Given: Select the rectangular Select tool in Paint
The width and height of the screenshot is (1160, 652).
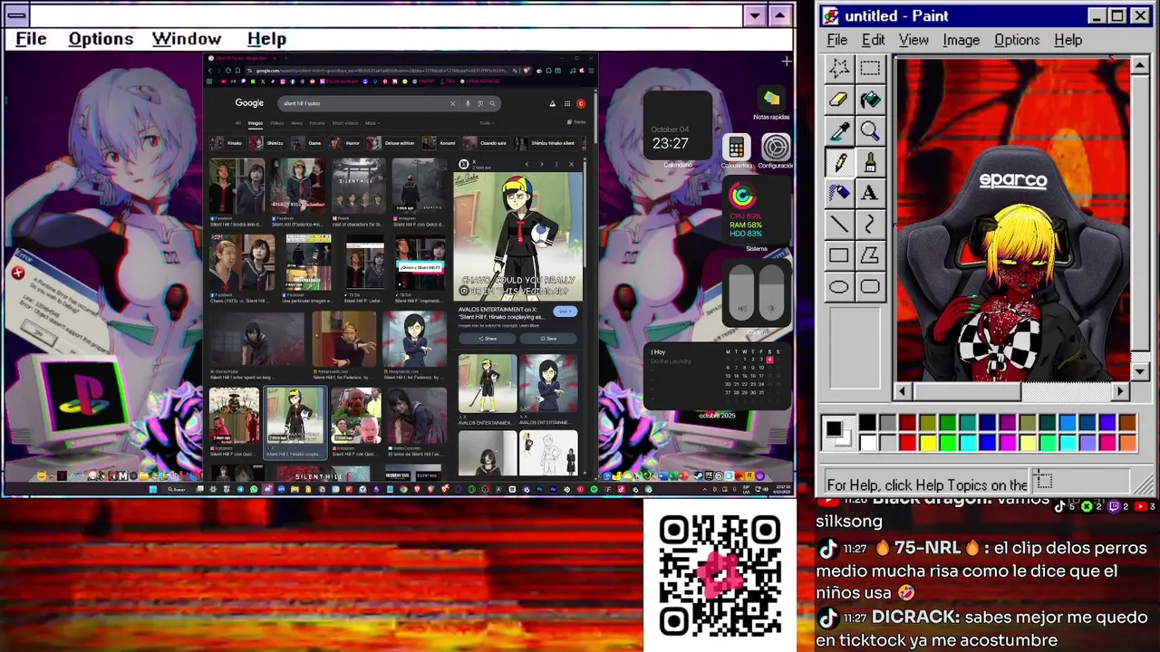Looking at the screenshot, I should point(870,69).
